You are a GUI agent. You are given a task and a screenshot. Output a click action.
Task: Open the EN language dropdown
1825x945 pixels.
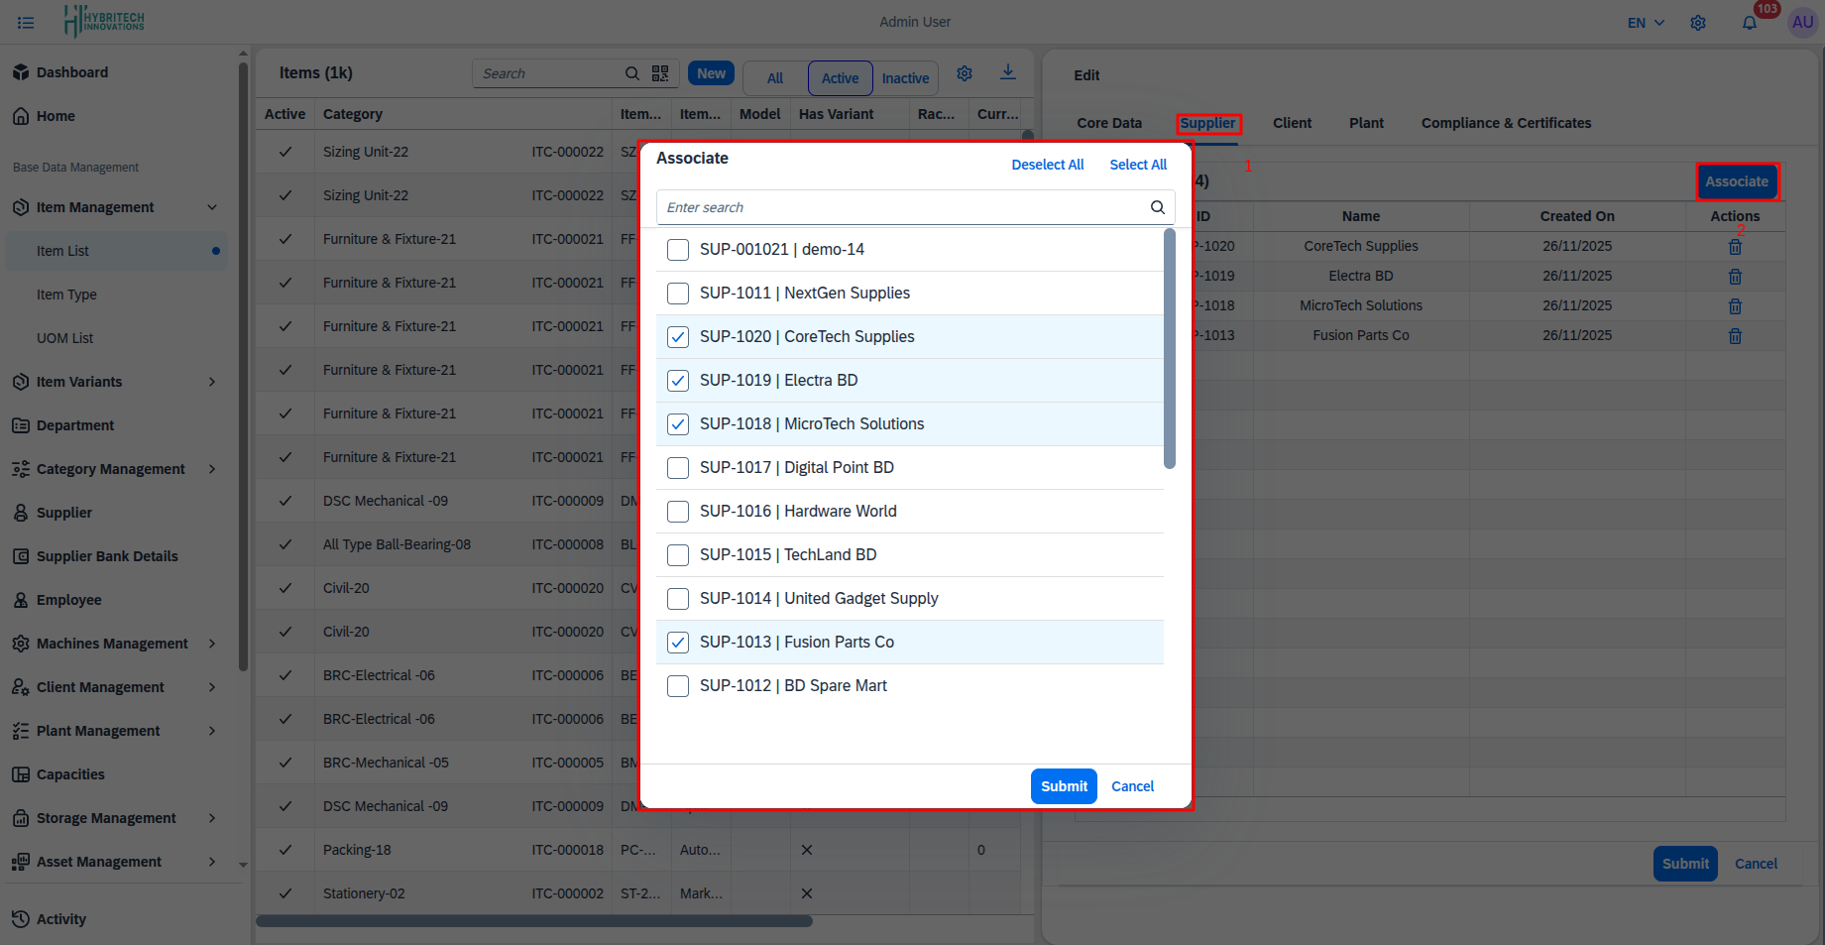[1644, 22]
